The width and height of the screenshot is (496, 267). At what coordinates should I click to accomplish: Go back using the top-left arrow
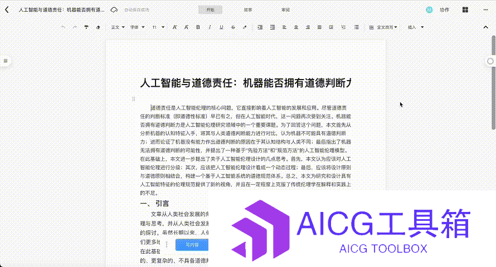click(7, 10)
